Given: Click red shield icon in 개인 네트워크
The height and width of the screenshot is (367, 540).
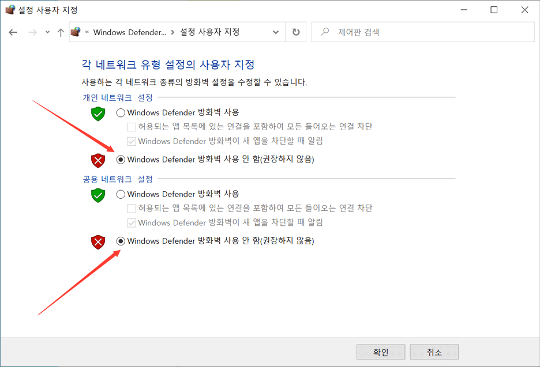Looking at the screenshot, I should [x=98, y=161].
